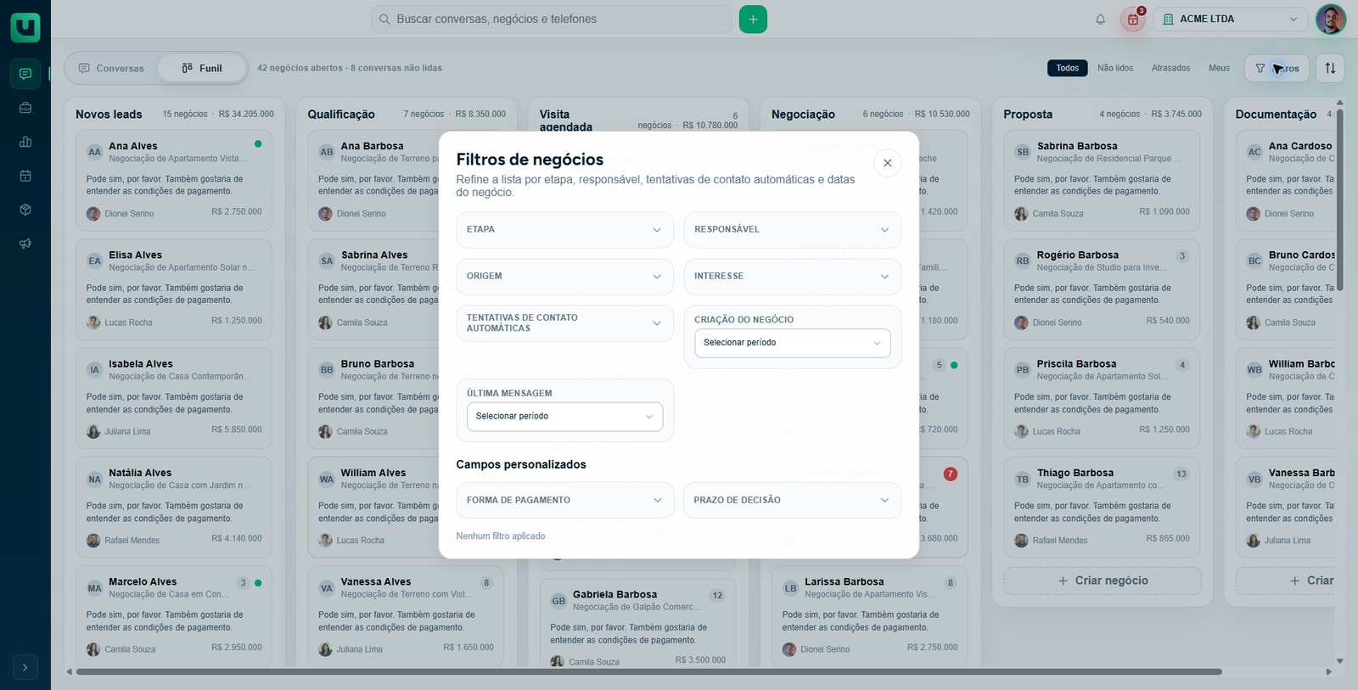Click Criar negócio in the Proposta column
This screenshot has width=1358, height=690.
[1103, 581]
